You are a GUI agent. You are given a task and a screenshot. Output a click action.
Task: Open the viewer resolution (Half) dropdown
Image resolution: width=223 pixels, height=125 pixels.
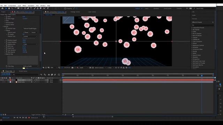(x=84, y=68)
